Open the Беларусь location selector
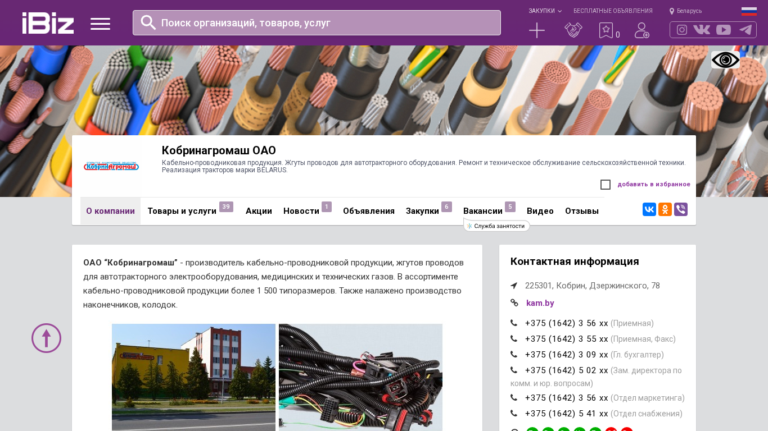The height and width of the screenshot is (431, 768). (x=686, y=11)
